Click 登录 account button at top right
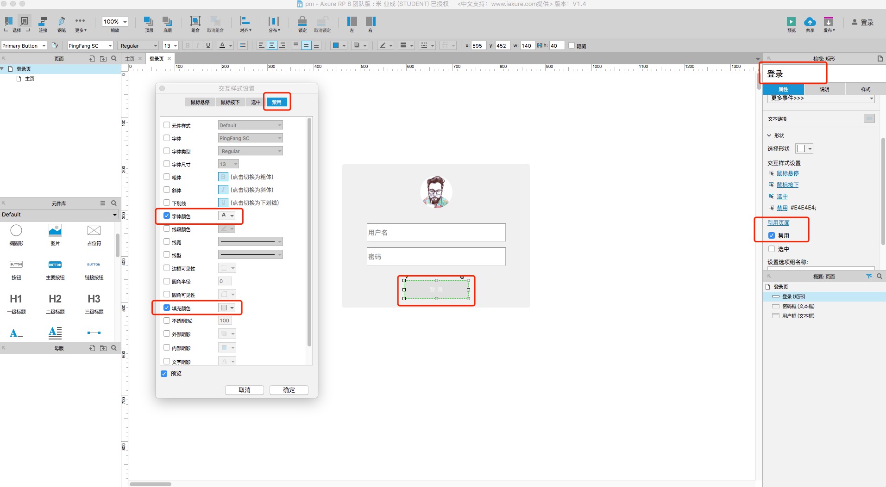Viewport: 886px width, 487px height. pyautogui.click(x=863, y=22)
